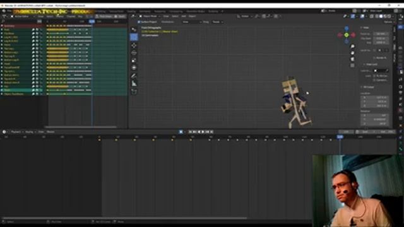The height and width of the screenshot is (227, 404).
Task: Click the viewport pan hand gizmo
Action: (x=352, y=53)
